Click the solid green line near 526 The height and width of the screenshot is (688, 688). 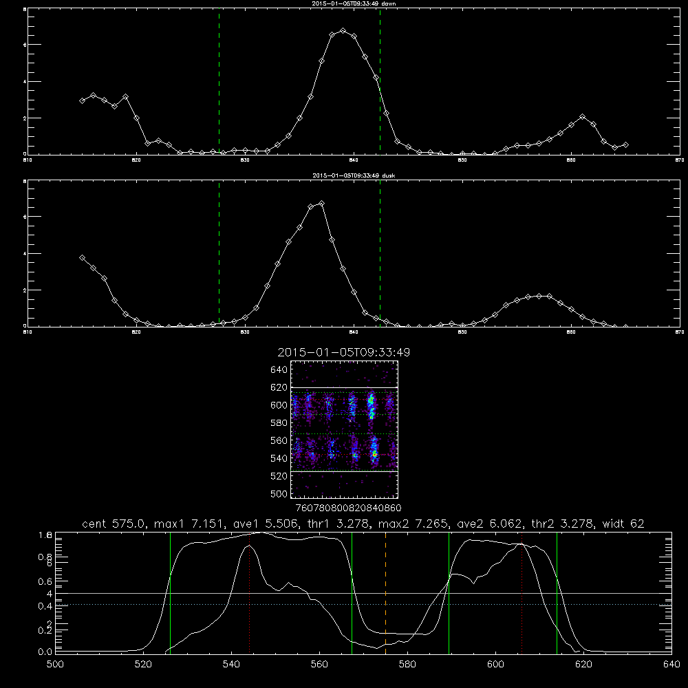tap(170, 593)
